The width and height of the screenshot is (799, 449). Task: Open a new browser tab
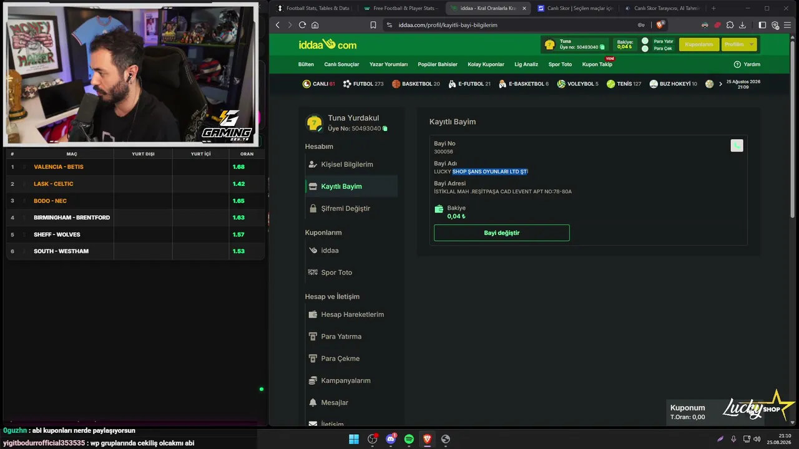click(x=713, y=9)
